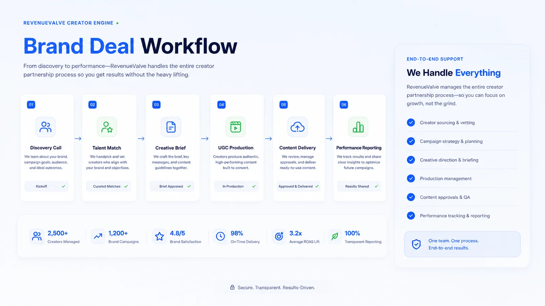This screenshot has width=545, height=306.
Task: Click the REVENUEVALVE CREATOR ENGINE label
Action: (x=68, y=23)
